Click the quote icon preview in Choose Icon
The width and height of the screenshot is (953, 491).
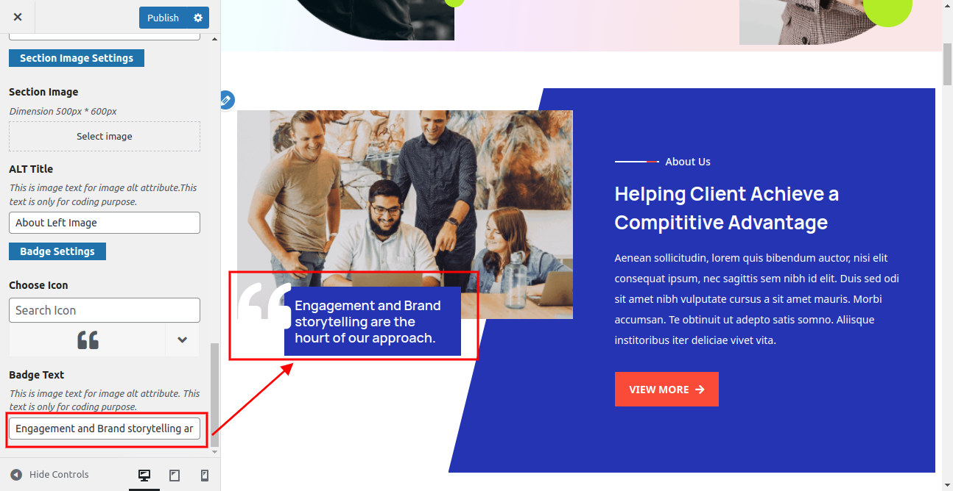tap(88, 340)
